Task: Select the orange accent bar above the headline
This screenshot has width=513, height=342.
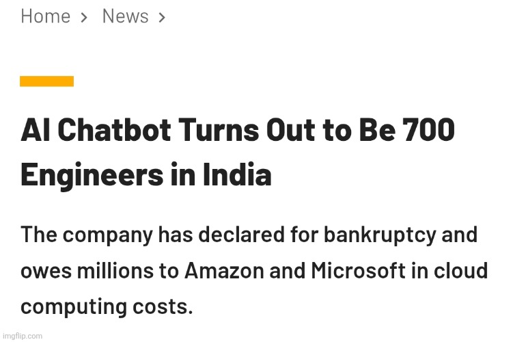Action: [x=46, y=81]
